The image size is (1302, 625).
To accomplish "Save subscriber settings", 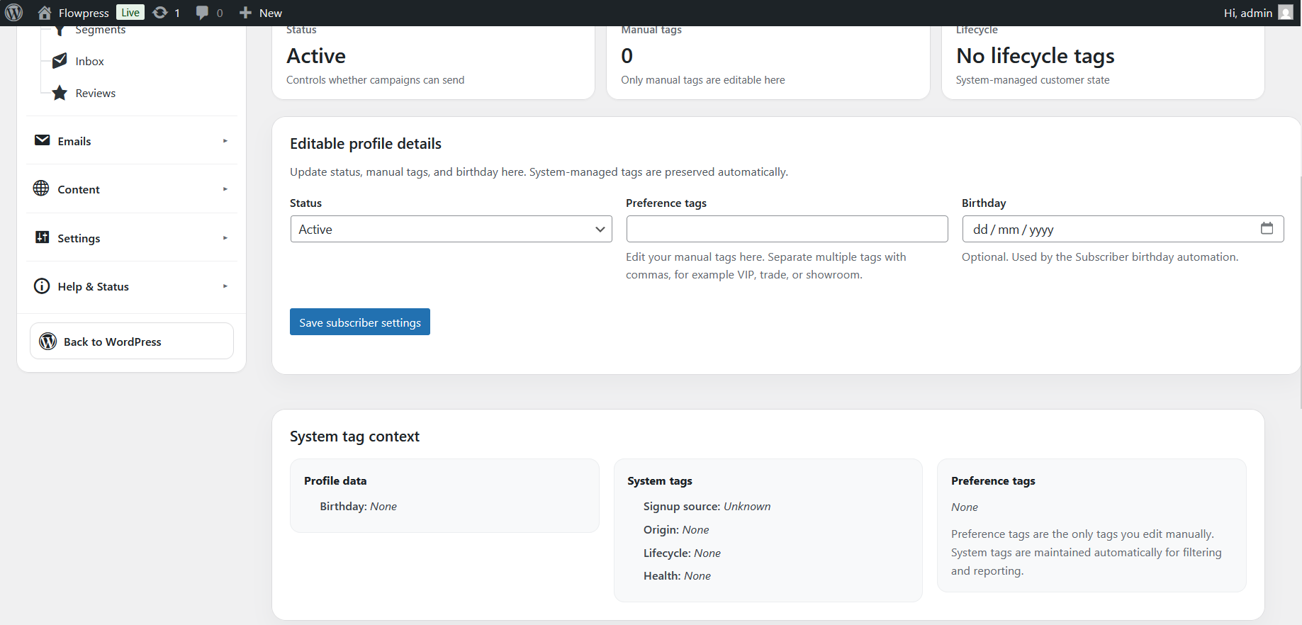I will (x=360, y=322).
